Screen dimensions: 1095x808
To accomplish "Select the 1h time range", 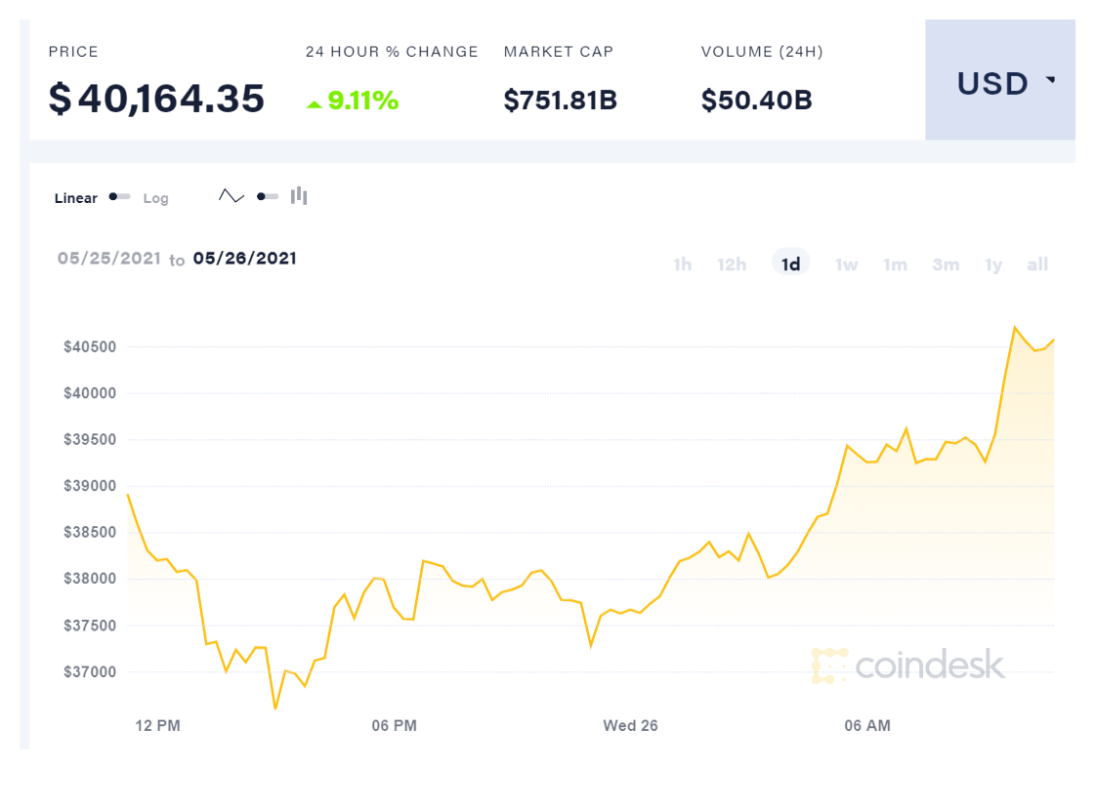I will coord(682,264).
